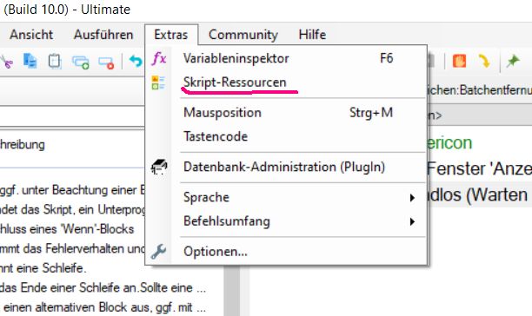This screenshot has height=316, width=532.
Task: Click the yellow curved arrow toolbar icon
Action: (484, 62)
